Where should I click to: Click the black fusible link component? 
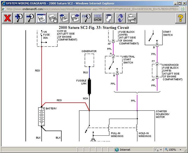89,87
